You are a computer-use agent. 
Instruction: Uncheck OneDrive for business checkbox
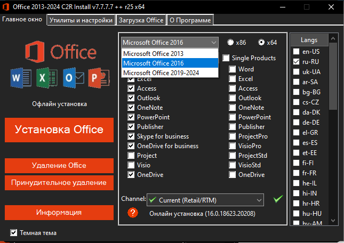(131, 146)
